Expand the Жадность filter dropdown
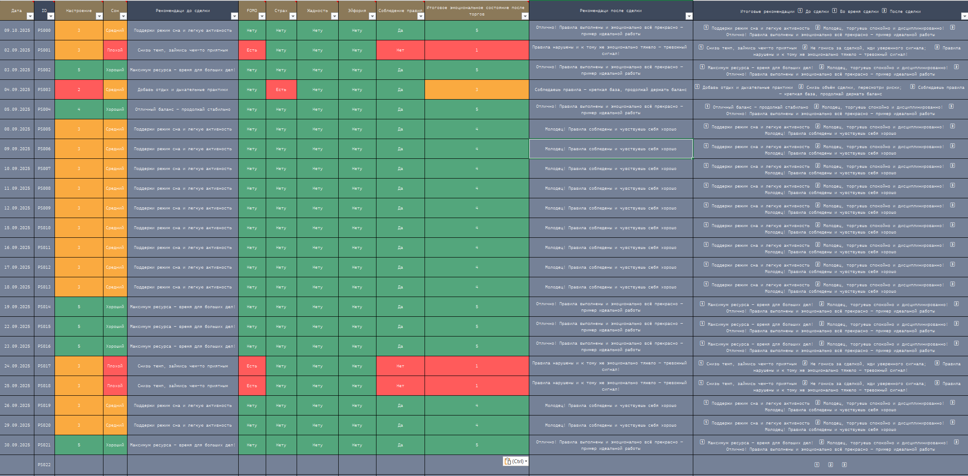This screenshot has width=968, height=476. 334,16
